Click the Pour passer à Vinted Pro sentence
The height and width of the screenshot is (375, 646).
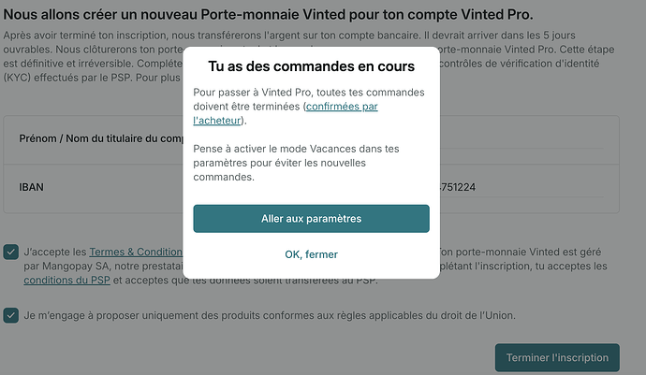pos(309,107)
